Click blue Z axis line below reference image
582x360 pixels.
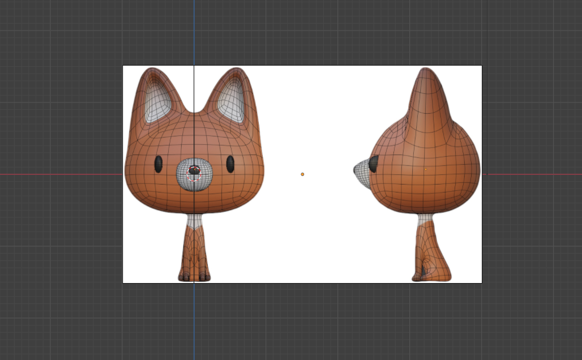click(x=194, y=323)
